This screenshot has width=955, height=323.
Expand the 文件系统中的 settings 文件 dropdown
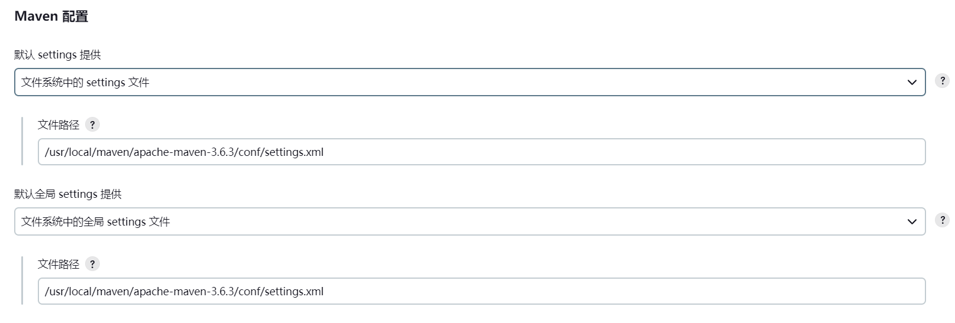470,82
